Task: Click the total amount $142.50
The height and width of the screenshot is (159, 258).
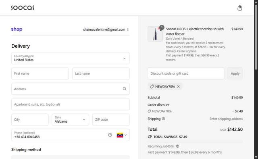Action: point(235,130)
